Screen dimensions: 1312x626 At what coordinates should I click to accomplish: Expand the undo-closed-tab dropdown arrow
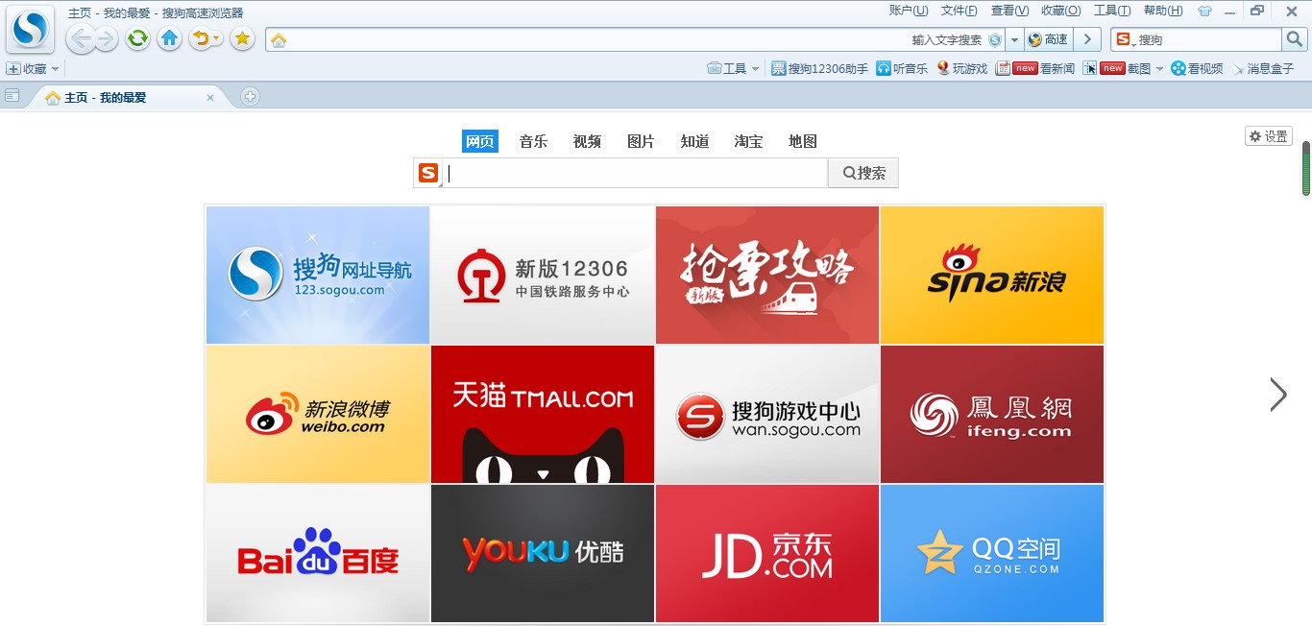[217, 38]
